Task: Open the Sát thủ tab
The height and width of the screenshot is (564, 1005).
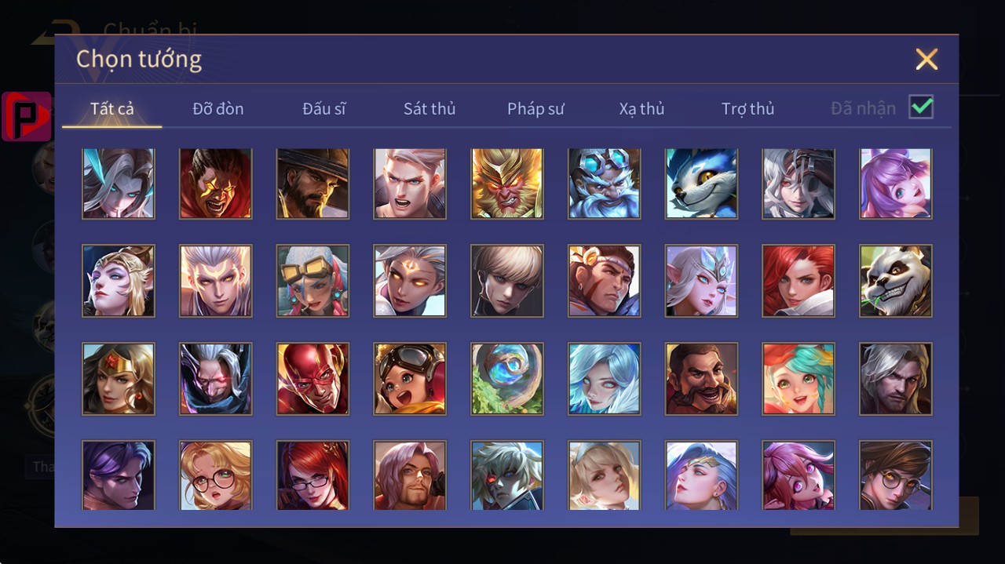Action: pyautogui.click(x=429, y=108)
